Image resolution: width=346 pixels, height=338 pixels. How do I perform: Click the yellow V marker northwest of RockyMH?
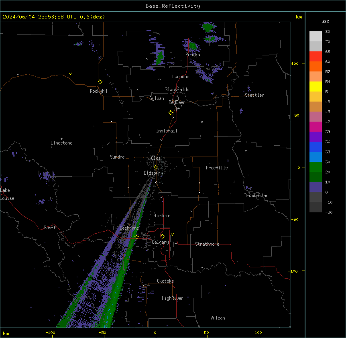coord(70,74)
